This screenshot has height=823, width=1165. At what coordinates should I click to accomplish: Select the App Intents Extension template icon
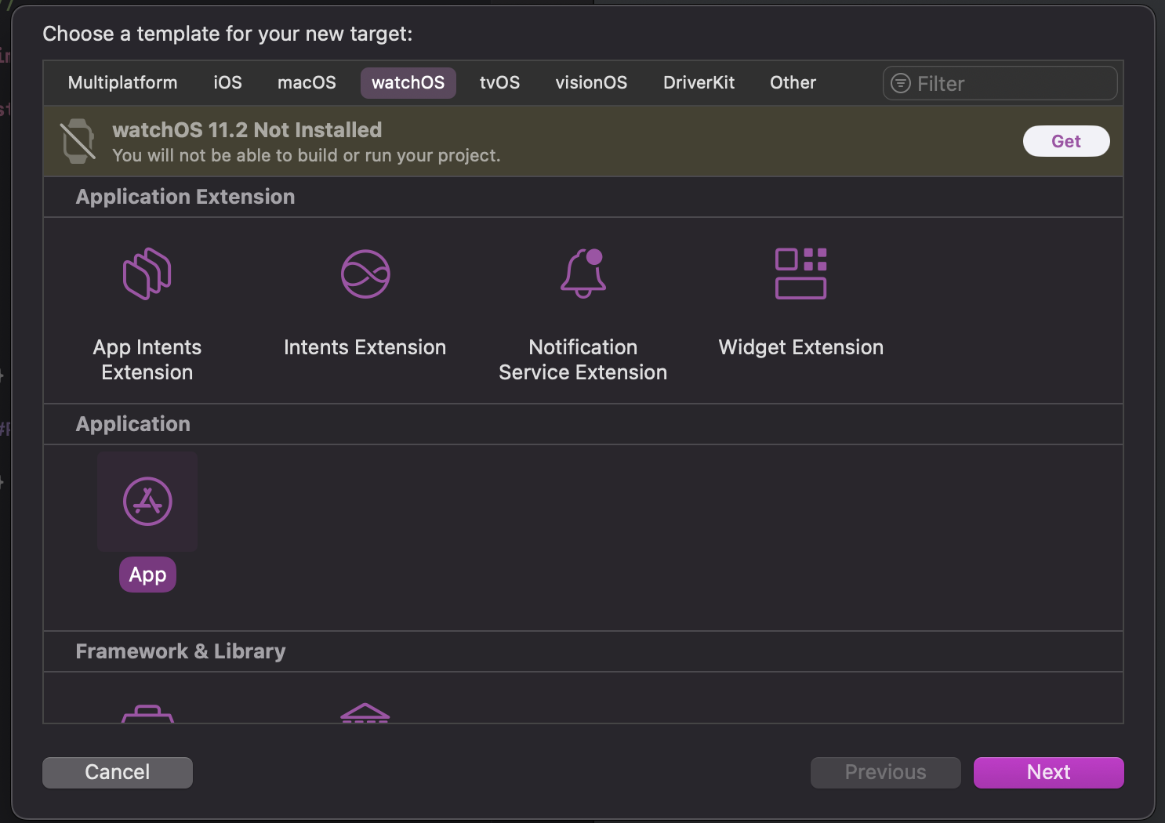(x=147, y=274)
